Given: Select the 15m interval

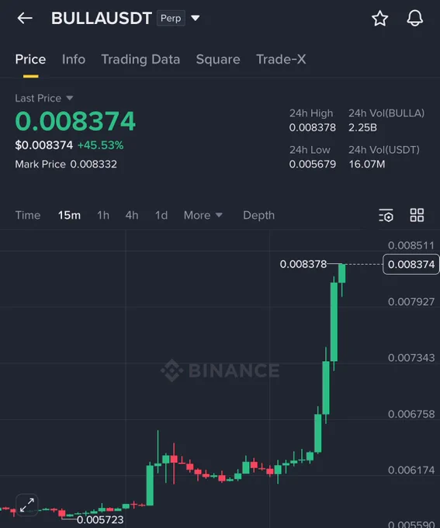Looking at the screenshot, I should pos(69,215).
